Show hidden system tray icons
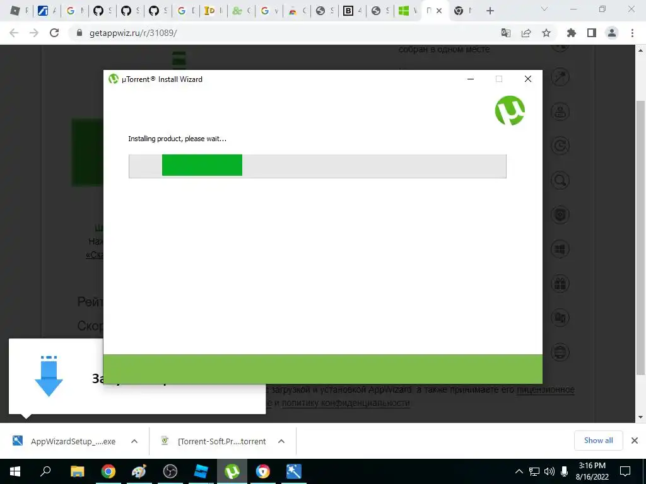646x484 pixels. 519,471
